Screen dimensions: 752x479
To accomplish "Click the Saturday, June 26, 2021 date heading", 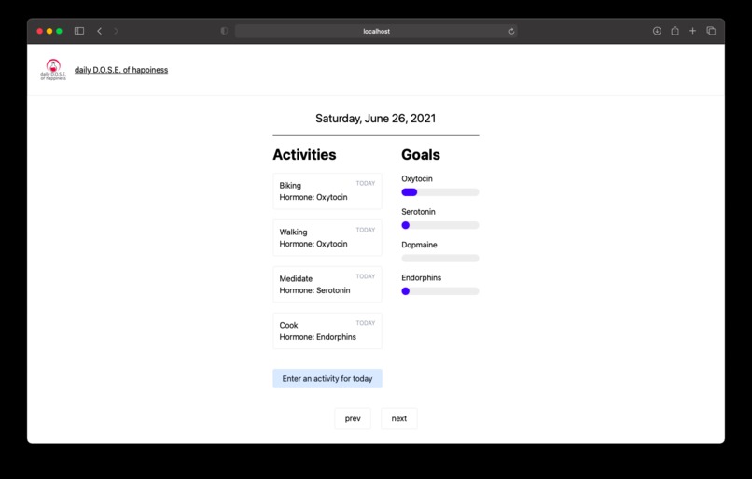I will pyautogui.click(x=375, y=119).
